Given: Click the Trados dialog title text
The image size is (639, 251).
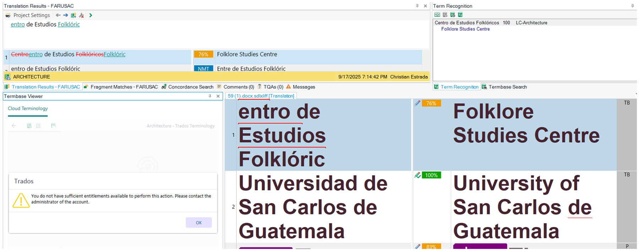Looking at the screenshot, I should pyautogui.click(x=24, y=181).
